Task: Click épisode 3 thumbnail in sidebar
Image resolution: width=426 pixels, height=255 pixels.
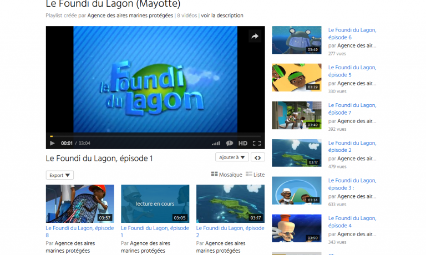Action: click(296, 191)
